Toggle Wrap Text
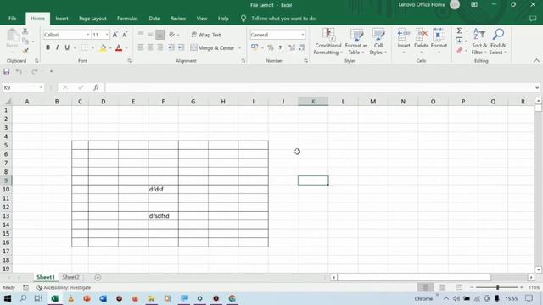Viewport: 543px width, 305px height. coord(206,35)
